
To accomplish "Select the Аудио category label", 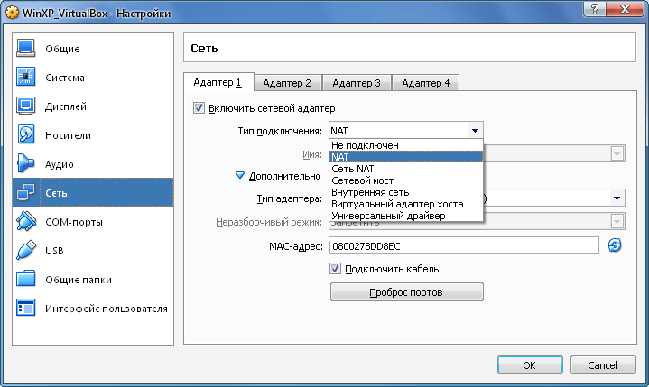I will pyautogui.click(x=60, y=164).
